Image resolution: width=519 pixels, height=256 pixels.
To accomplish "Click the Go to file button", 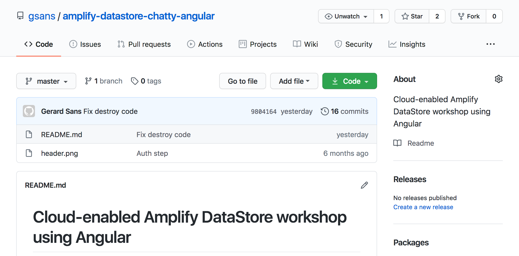I will pyautogui.click(x=243, y=81).
